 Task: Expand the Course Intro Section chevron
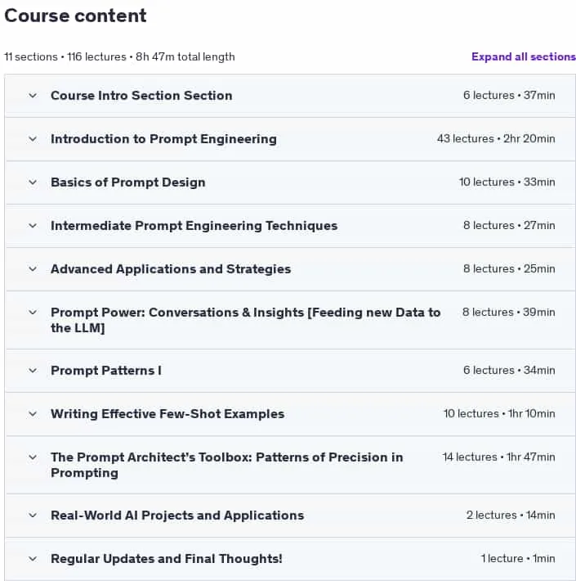tap(33, 96)
